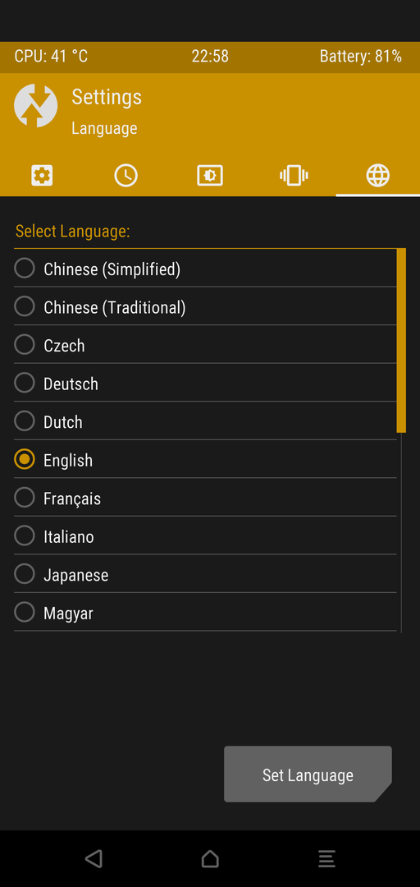The height and width of the screenshot is (887, 420).
Task: Open the time zone clock tab
Action: (x=126, y=176)
